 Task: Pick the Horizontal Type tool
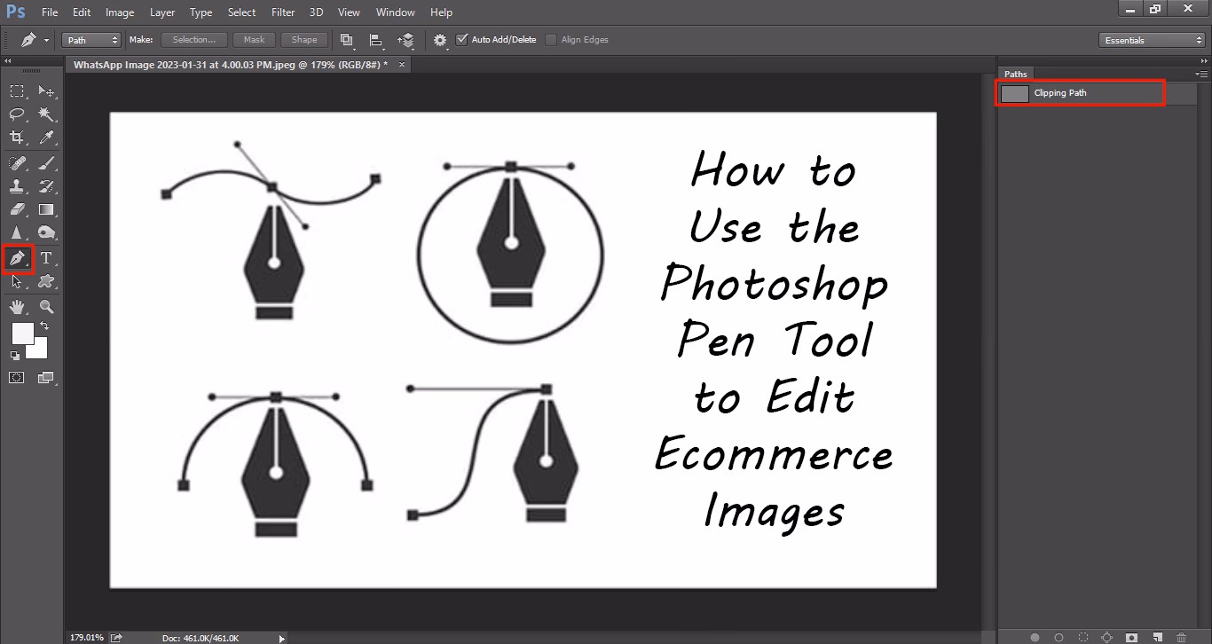46,258
